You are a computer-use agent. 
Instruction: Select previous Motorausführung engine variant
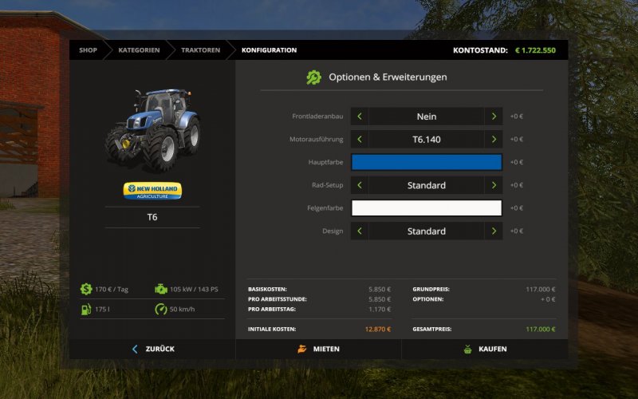click(360, 140)
